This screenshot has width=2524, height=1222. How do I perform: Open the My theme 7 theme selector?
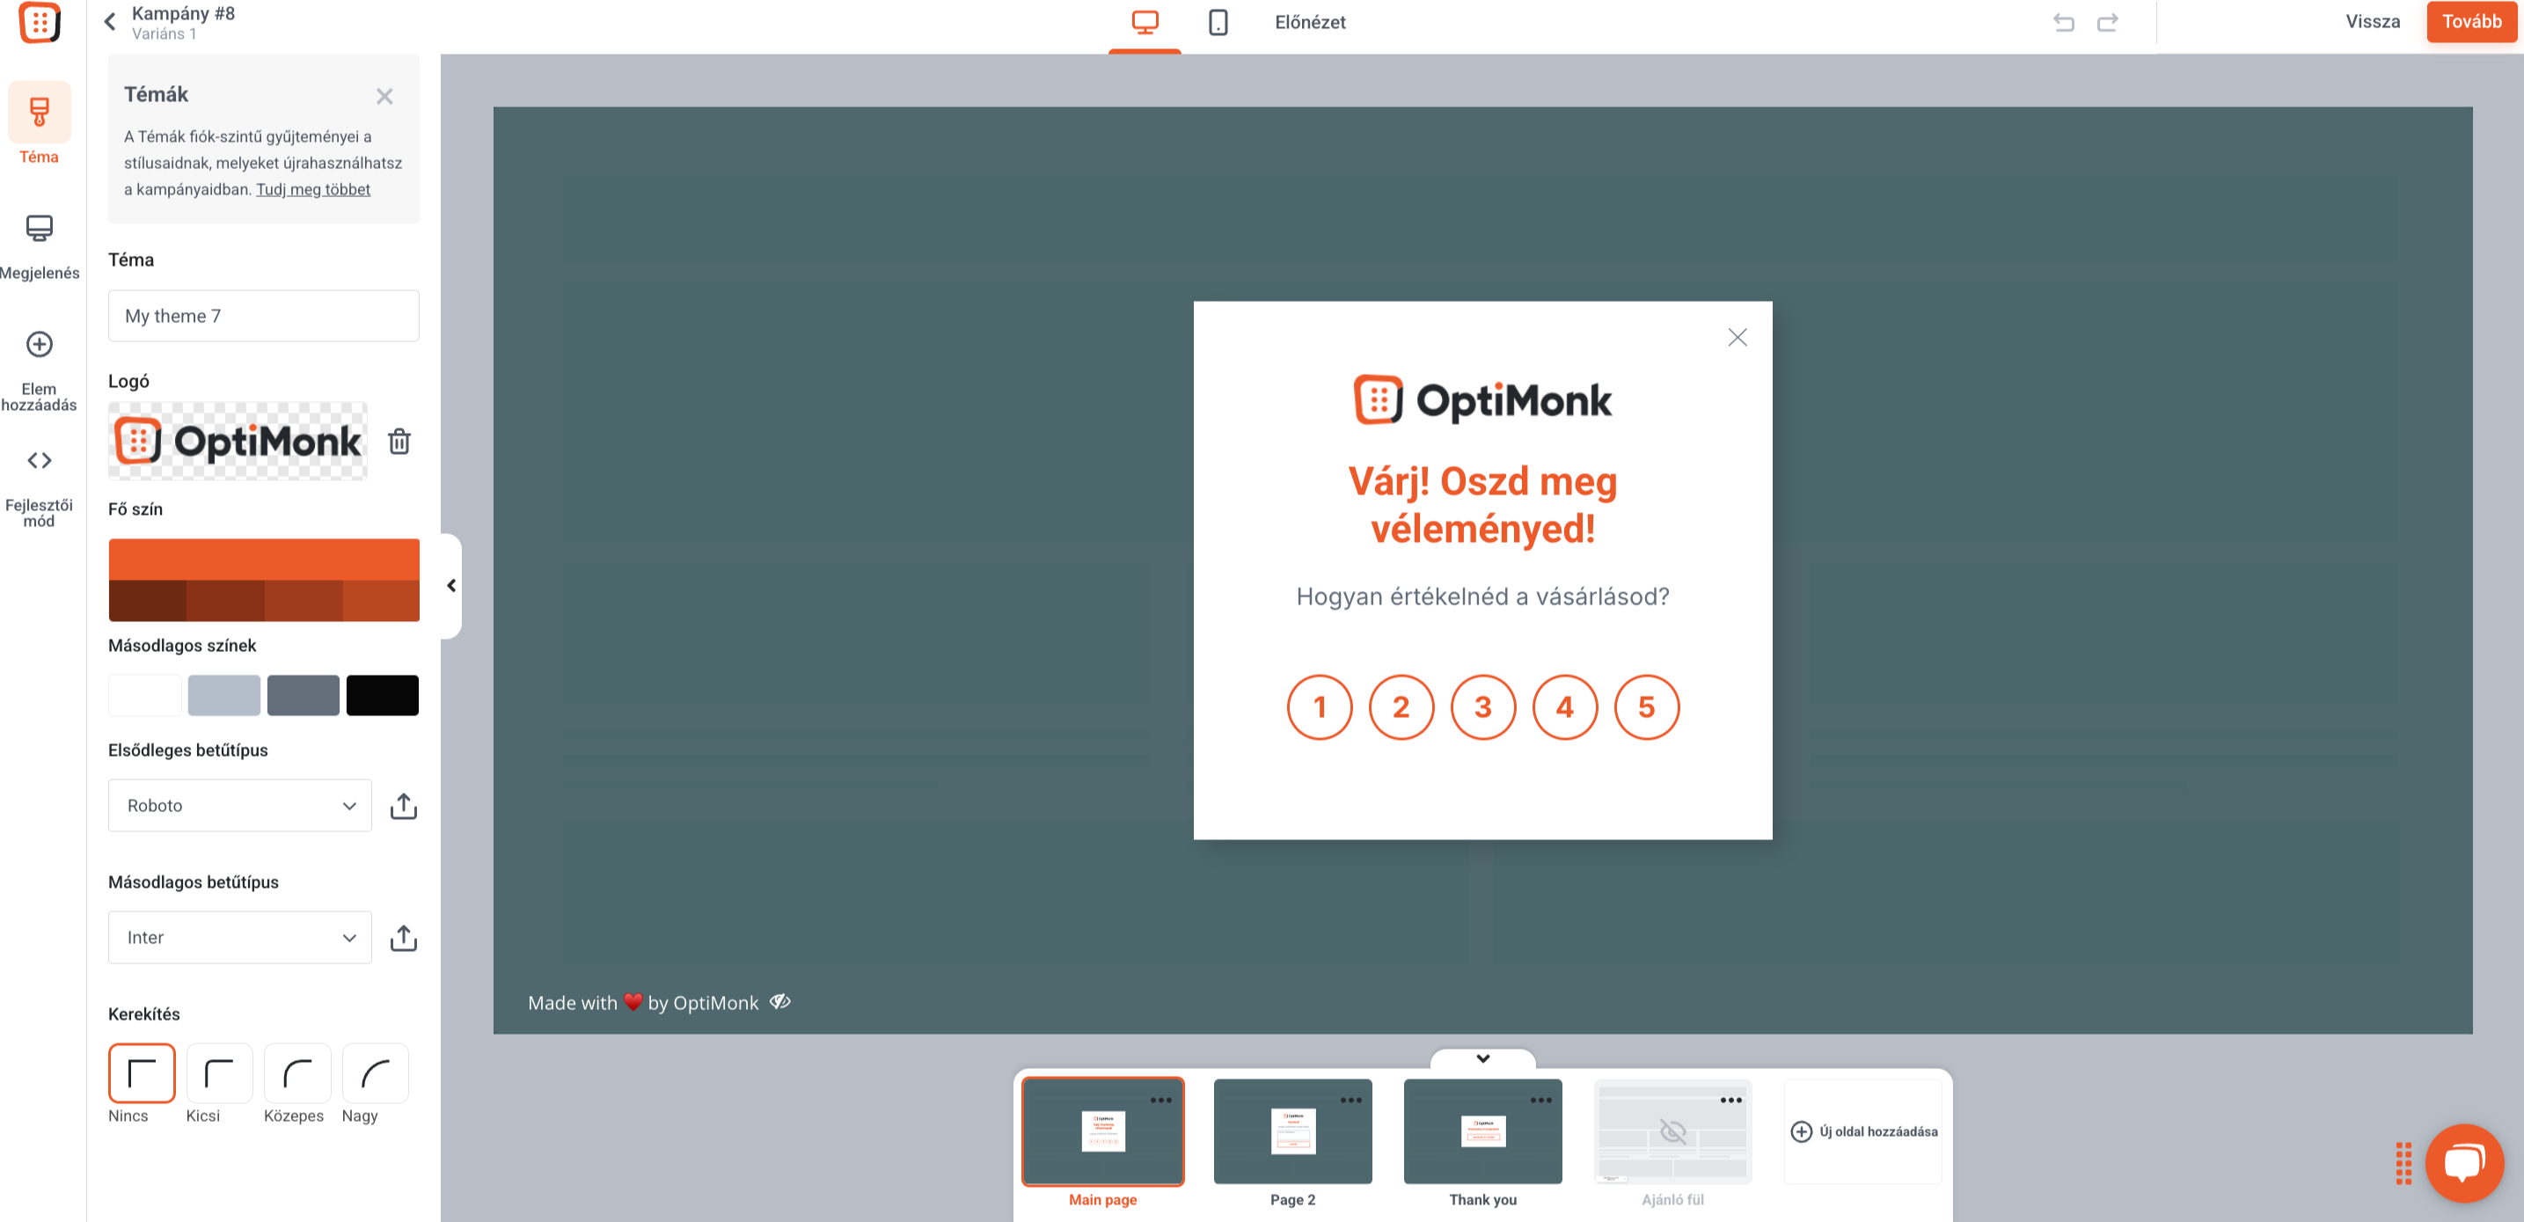tap(264, 316)
